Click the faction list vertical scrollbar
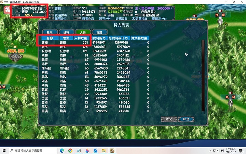Image resolution: width=246 pixels, height=154 pixels. click(203, 75)
